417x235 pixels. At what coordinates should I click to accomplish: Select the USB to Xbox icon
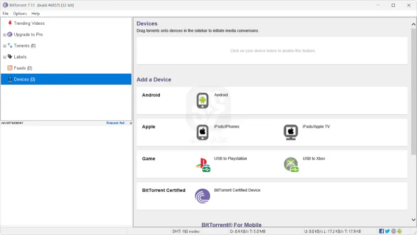(x=291, y=164)
